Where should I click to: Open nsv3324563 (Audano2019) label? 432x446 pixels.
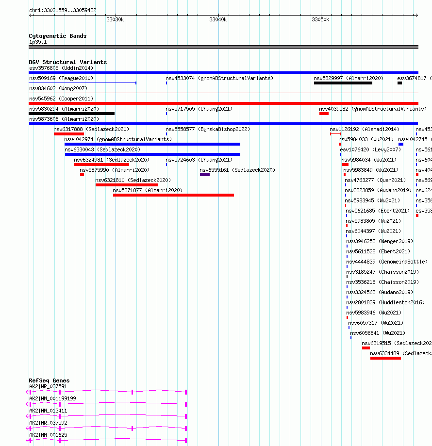(x=380, y=293)
